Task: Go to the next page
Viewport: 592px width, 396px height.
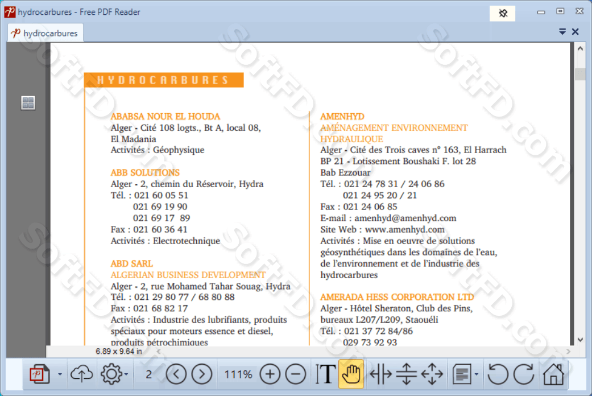Action: [x=202, y=374]
